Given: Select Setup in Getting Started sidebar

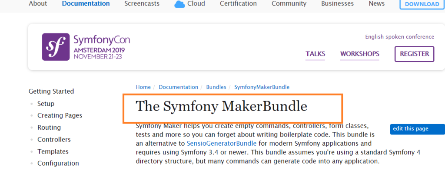Looking at the screenshot, I should (x=46, y=104).
